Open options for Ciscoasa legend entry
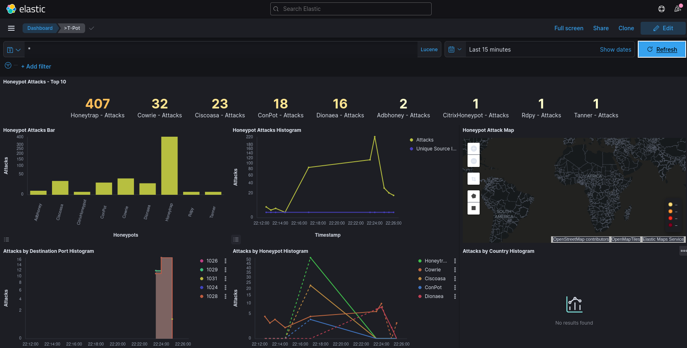 coord(455,279)
